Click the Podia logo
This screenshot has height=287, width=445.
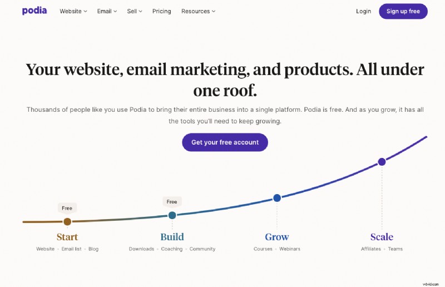[34, 11]
